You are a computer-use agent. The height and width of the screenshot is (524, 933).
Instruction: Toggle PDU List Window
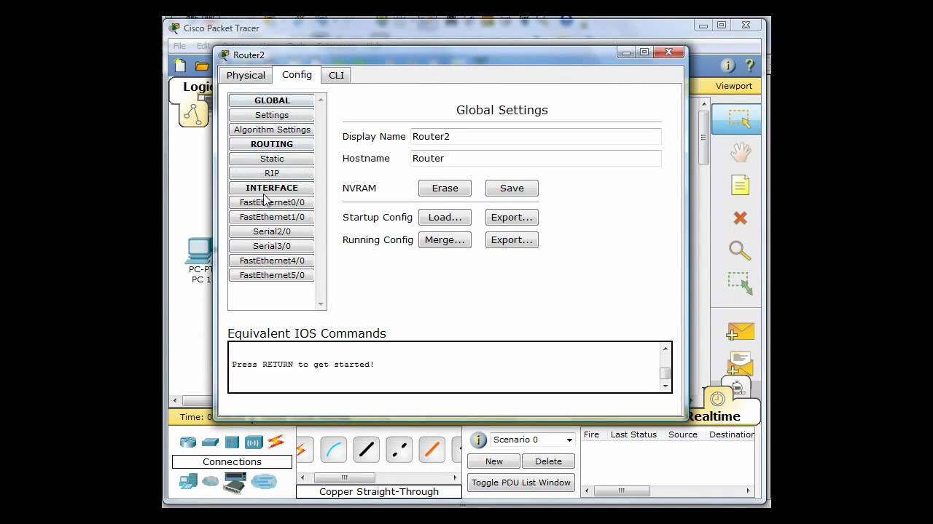pos(520,483)
